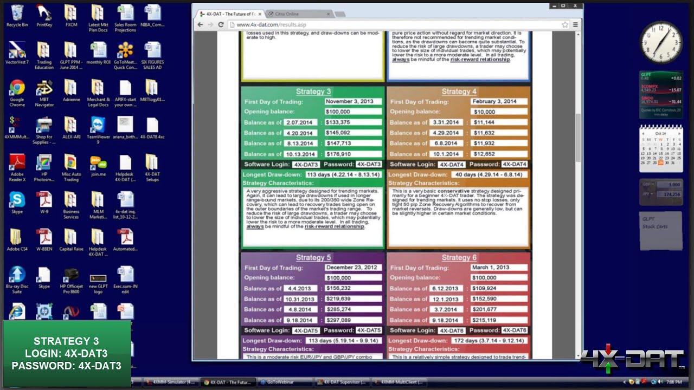The height and width of the screenshot is (390, 694).
Task: Open the 4X-DAT Setups folder
Action: [x=152, y=168]
